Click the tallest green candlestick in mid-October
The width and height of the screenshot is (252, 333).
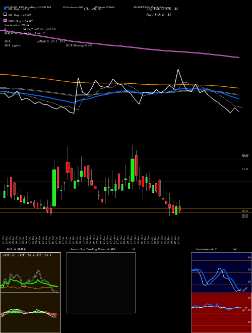click(x=54, y=188)
